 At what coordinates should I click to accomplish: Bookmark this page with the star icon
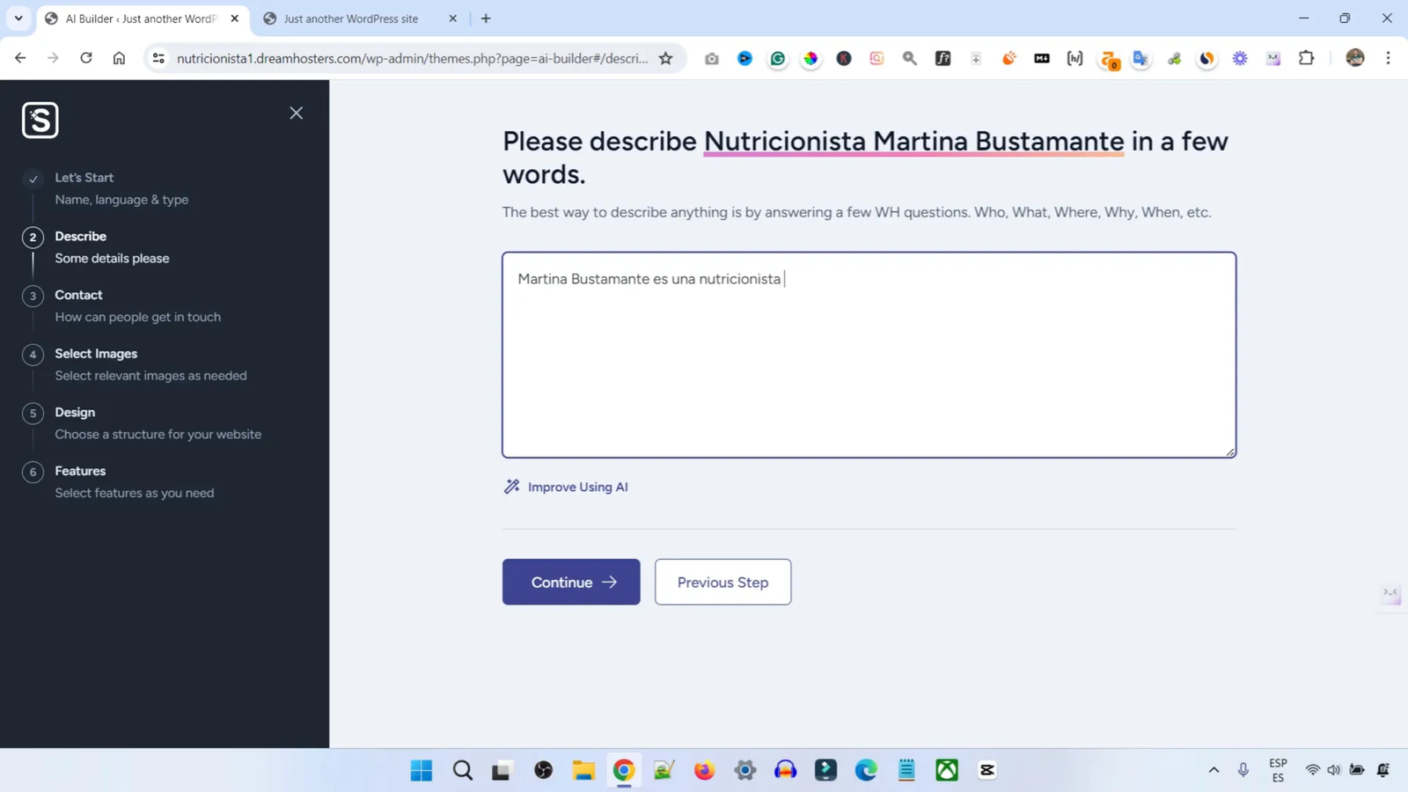666,59
